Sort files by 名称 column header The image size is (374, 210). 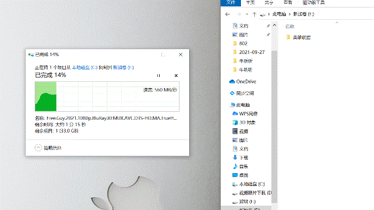coord(290,27)
